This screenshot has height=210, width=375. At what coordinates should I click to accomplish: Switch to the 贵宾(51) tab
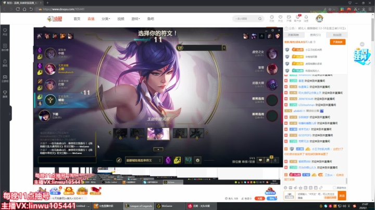(x=315, y=35)
